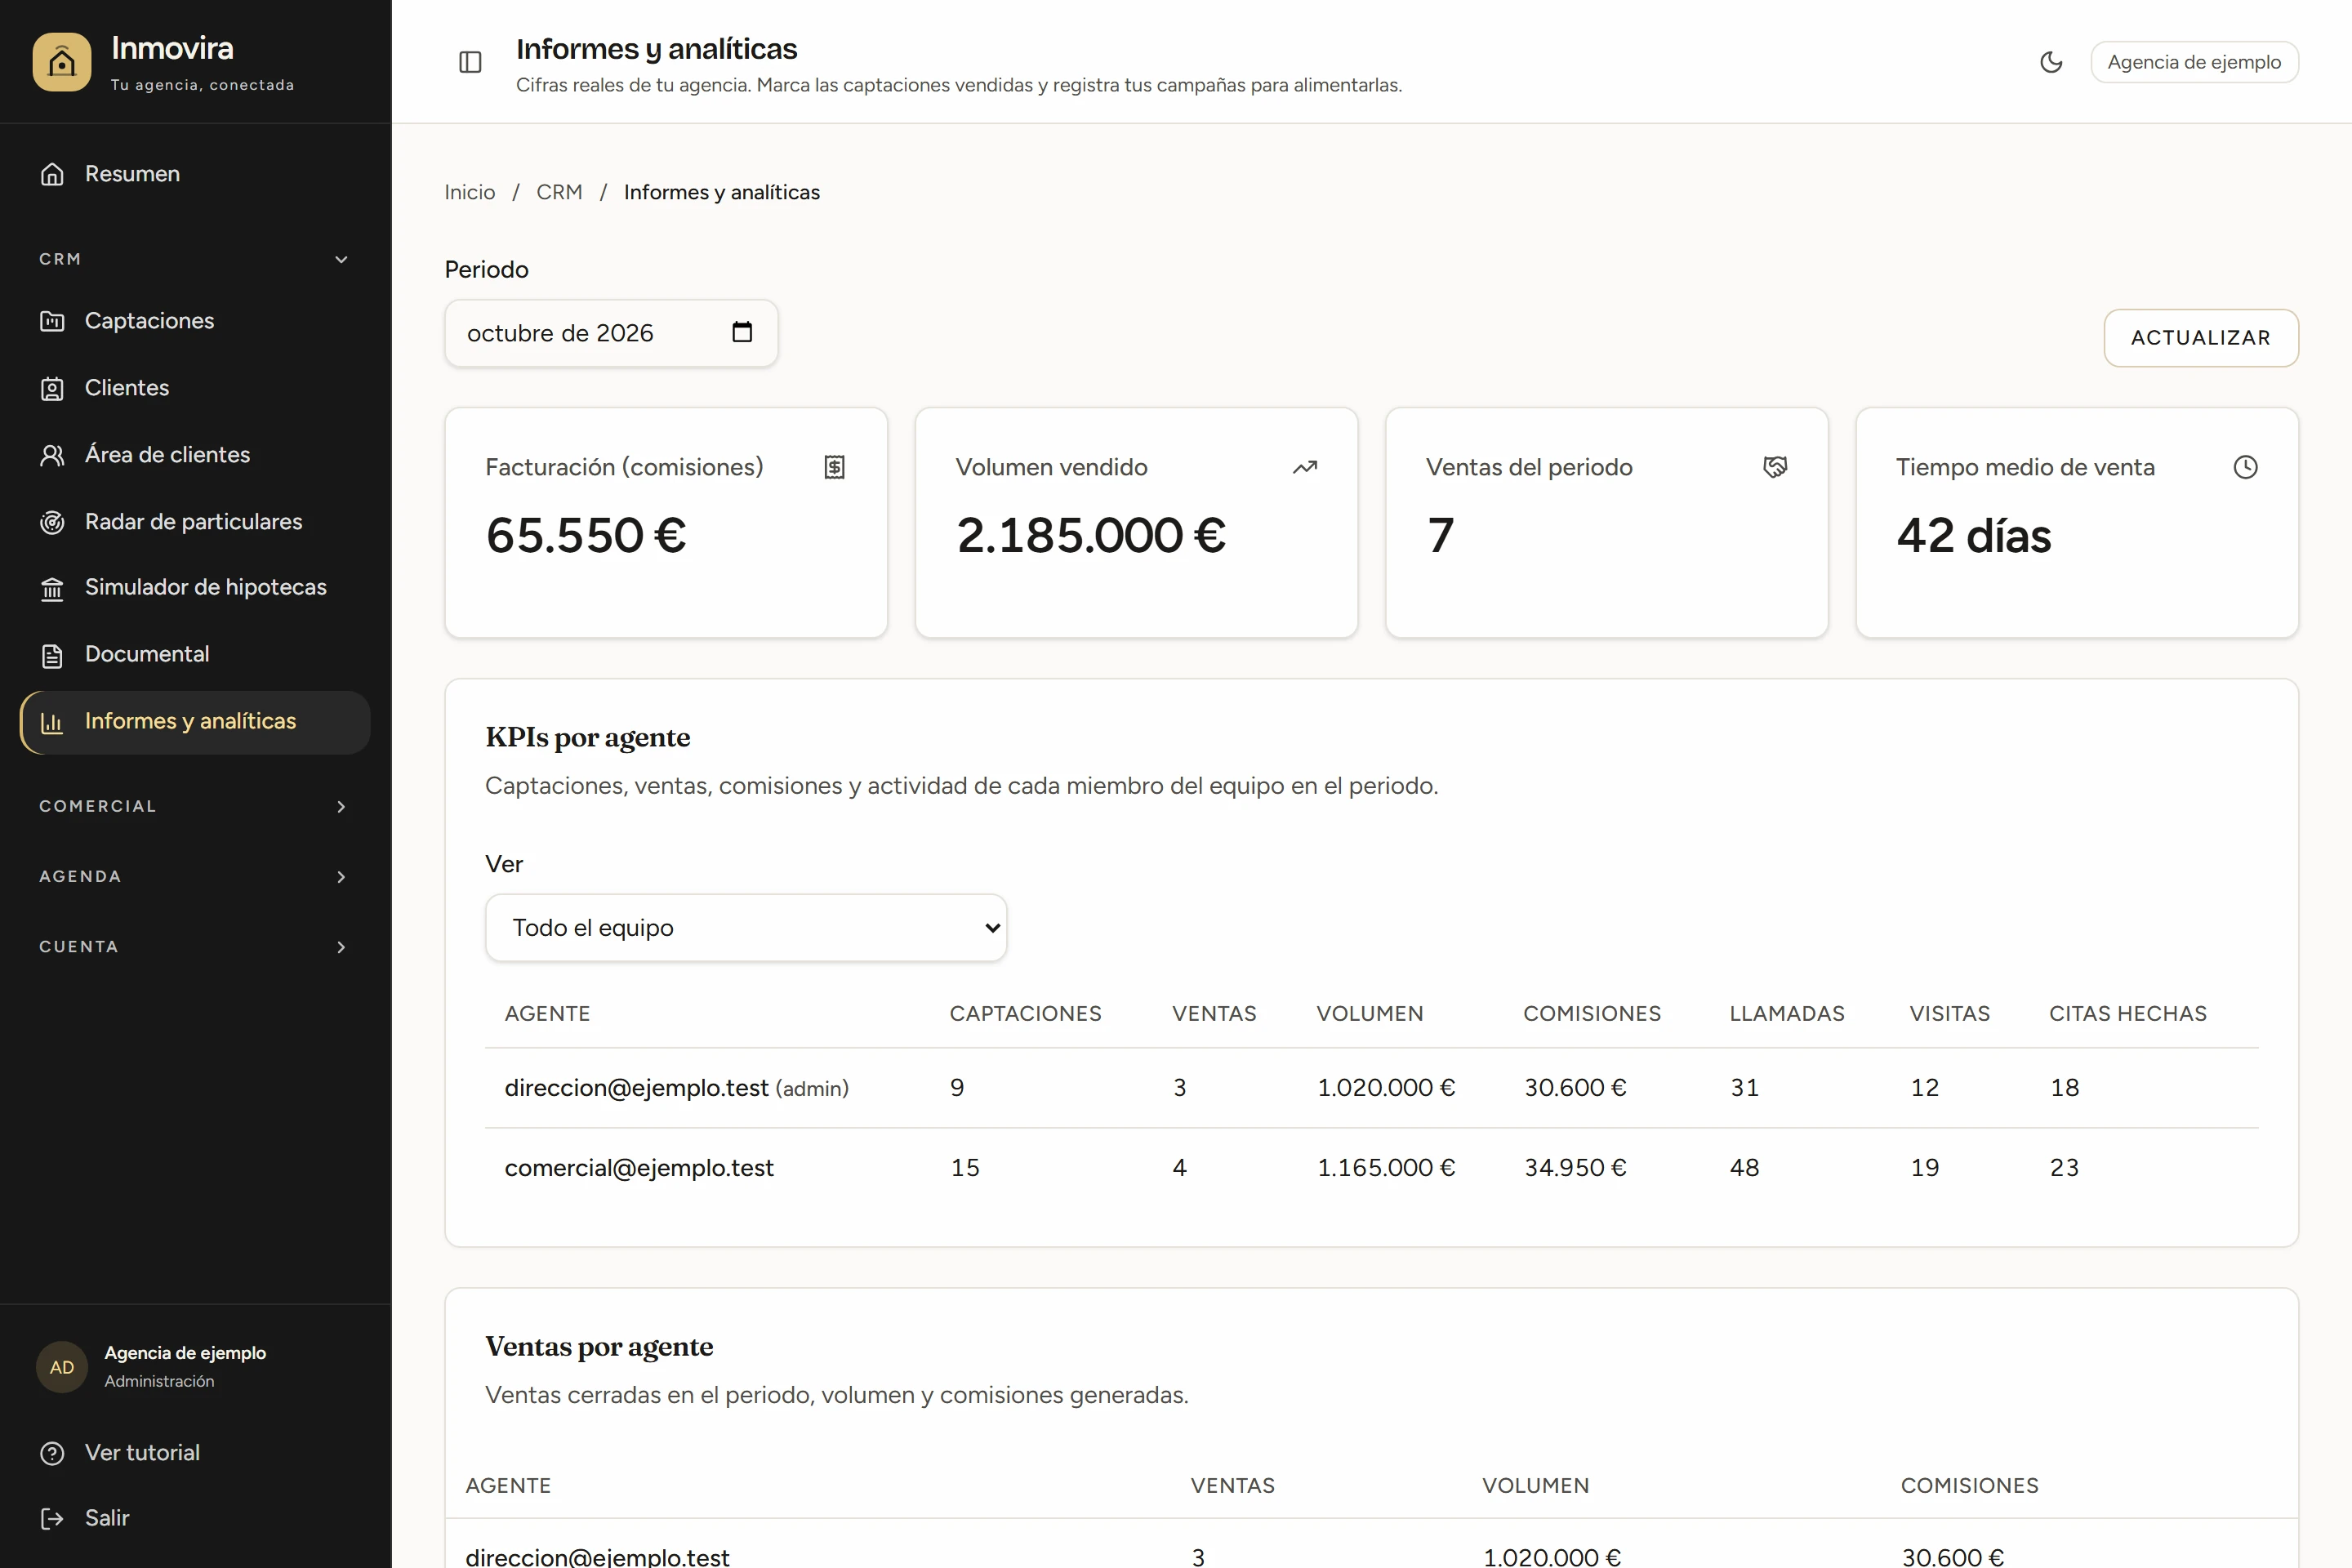Screen dimensions: 2352x1568
Task: Expand the AGENDA section
Action: click(195, 876)
